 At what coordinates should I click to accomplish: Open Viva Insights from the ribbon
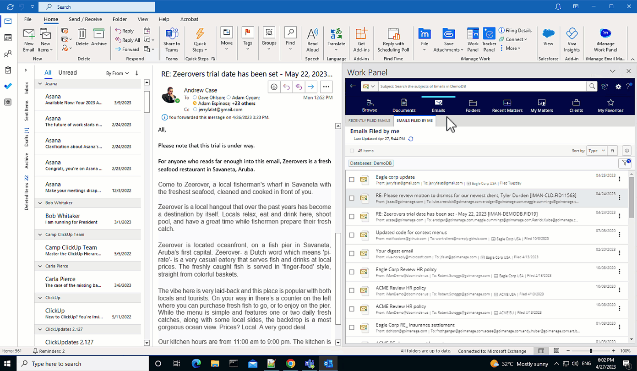point(572,40)
